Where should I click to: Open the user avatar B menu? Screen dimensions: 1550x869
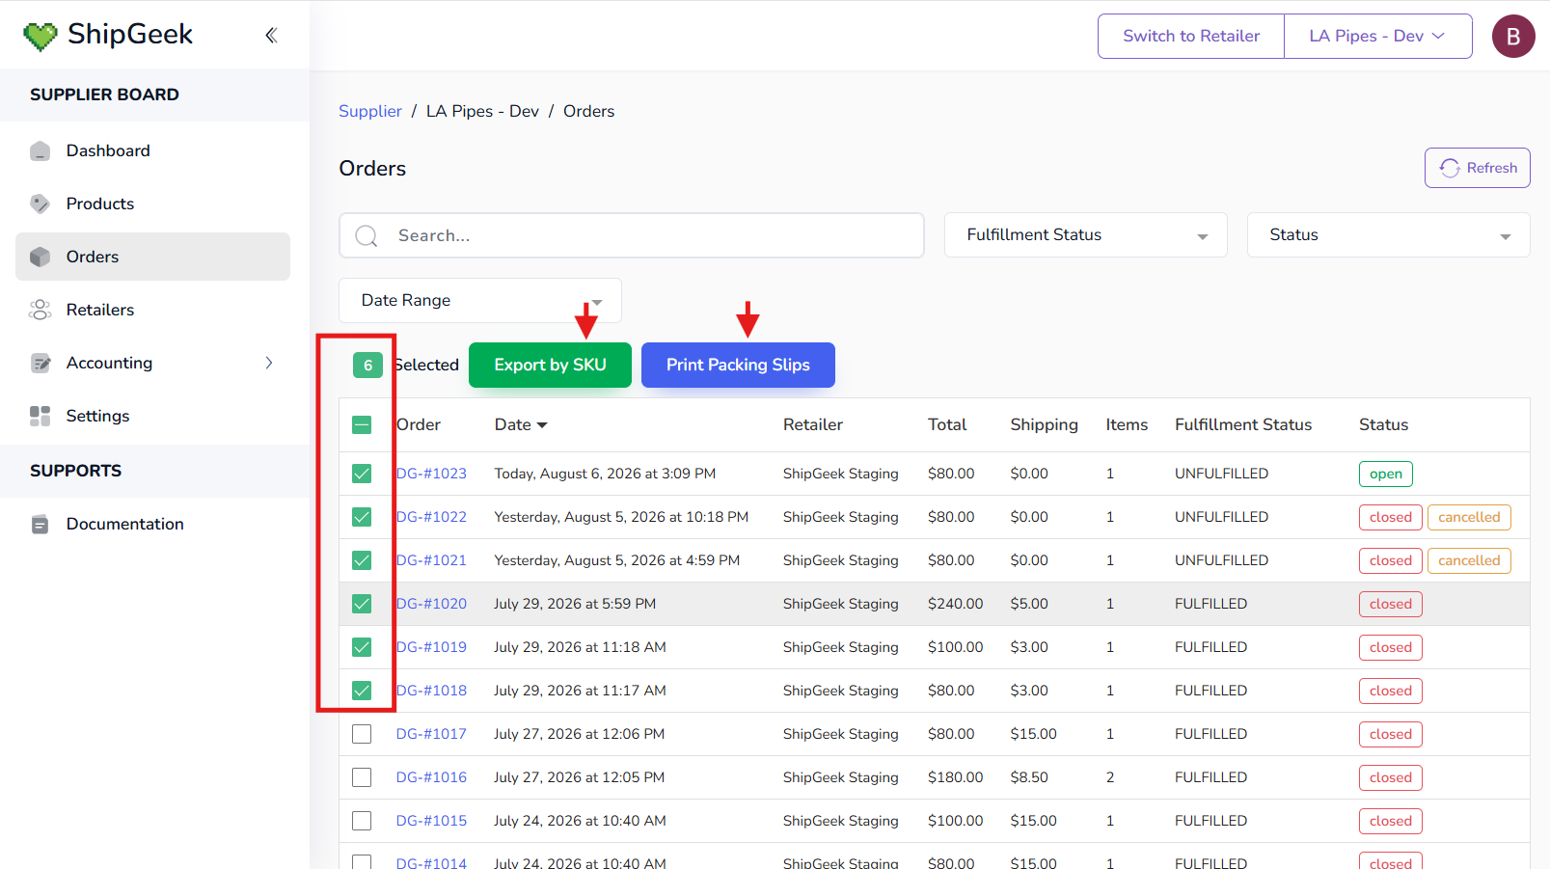1513,37
